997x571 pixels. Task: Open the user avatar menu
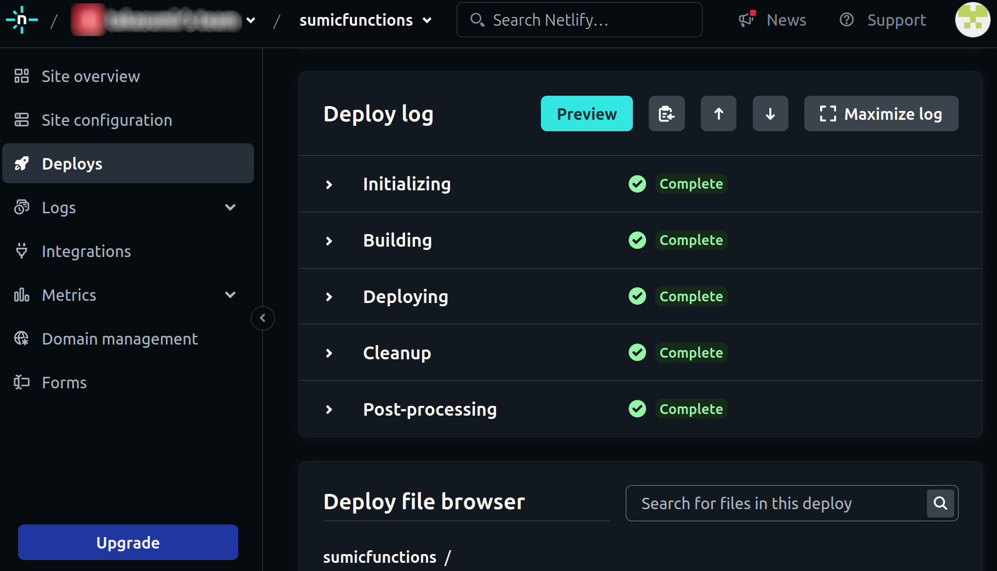972,20
